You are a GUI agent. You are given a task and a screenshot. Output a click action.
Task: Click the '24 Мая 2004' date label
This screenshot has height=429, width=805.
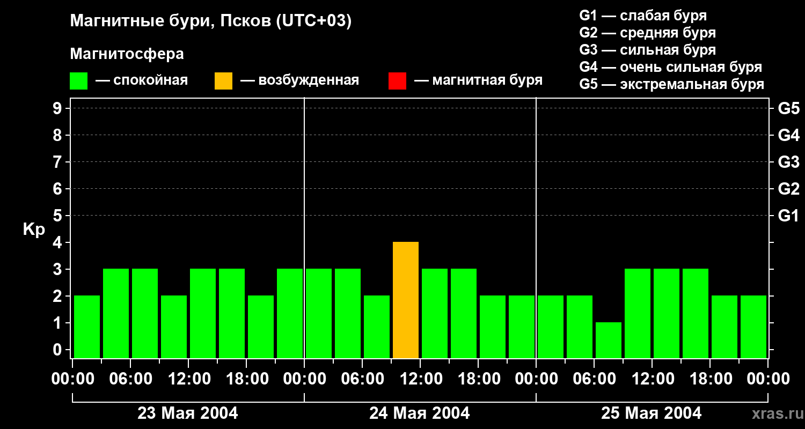coord(420,413)
